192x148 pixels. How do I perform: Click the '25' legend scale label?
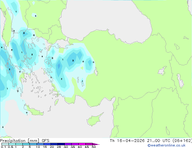tap(59, 147)
